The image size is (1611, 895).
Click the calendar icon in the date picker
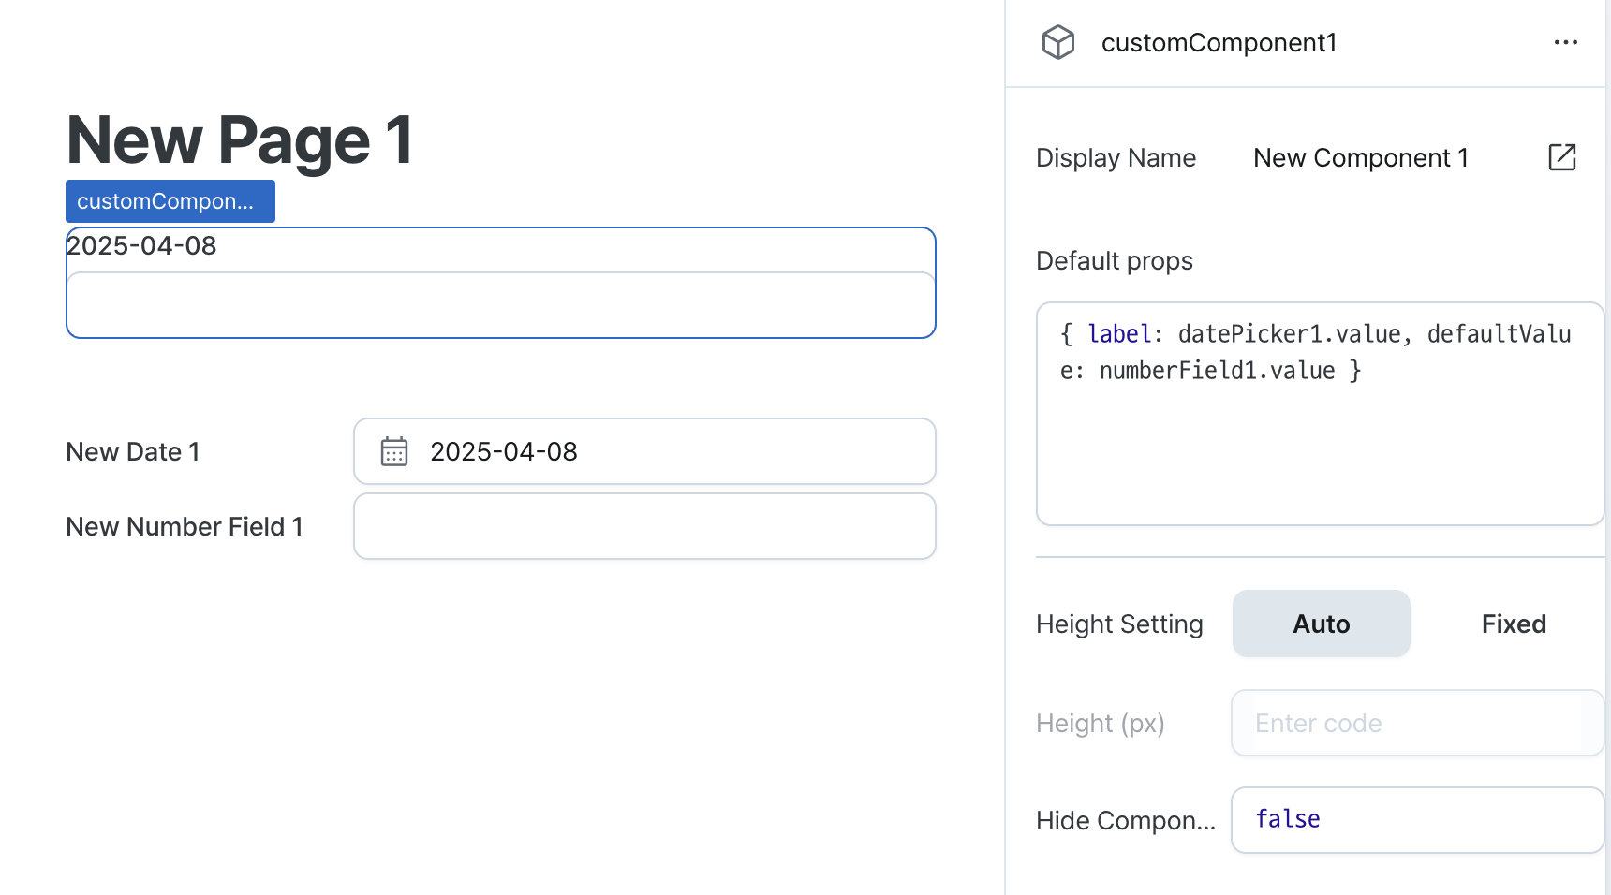[394, 451]
